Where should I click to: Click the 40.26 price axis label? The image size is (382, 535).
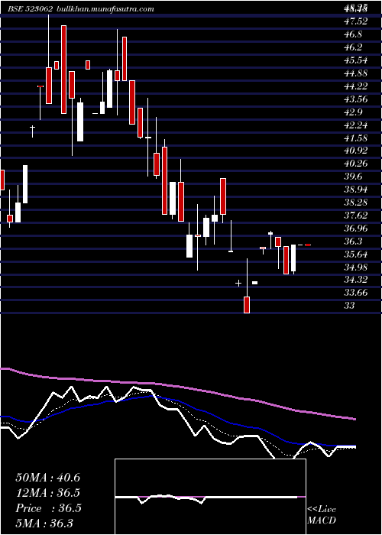pyautogui.click(x=356, y=164)
